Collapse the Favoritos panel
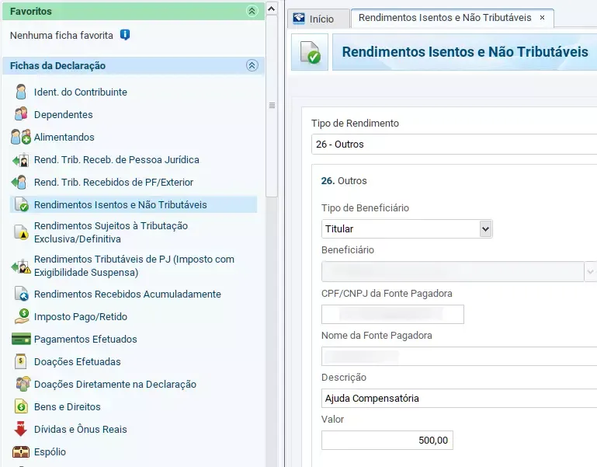This screenshot has height=467, width=597. 252,11
